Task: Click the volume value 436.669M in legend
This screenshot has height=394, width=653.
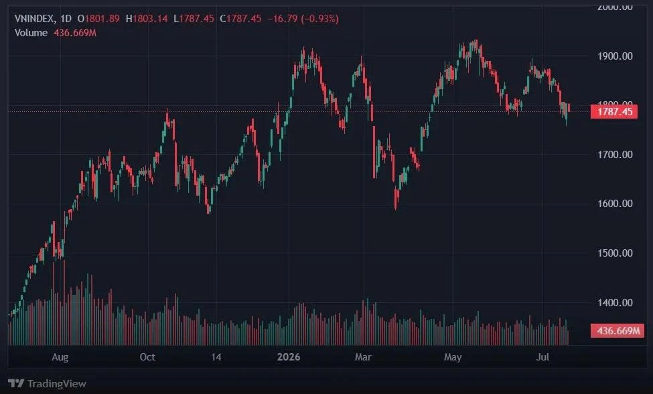Action: point(75,33)
